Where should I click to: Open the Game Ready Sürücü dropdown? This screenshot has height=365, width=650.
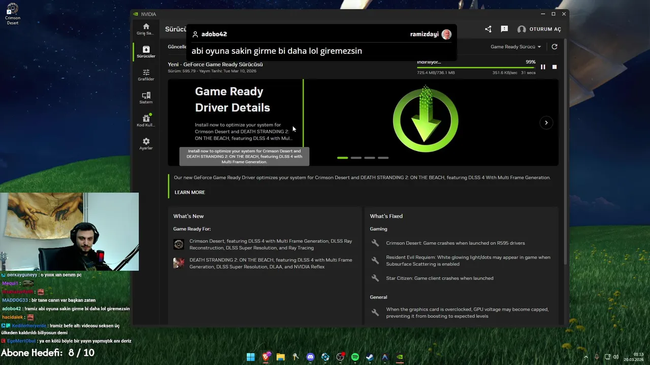click(516, 47)
